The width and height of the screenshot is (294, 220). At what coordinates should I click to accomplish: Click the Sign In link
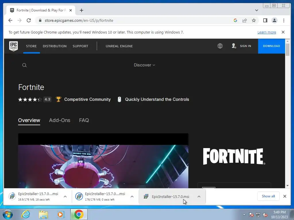pos(245,46)
